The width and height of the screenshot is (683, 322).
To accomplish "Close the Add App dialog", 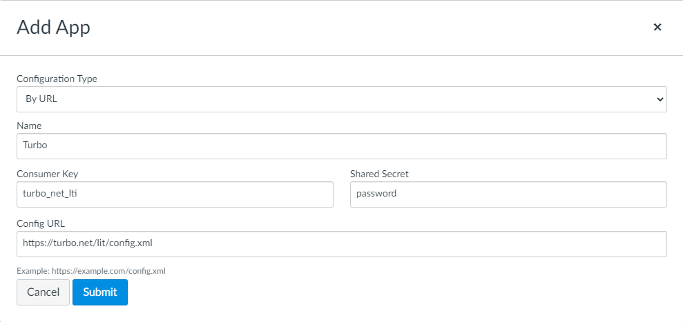I will pos(657,27).
